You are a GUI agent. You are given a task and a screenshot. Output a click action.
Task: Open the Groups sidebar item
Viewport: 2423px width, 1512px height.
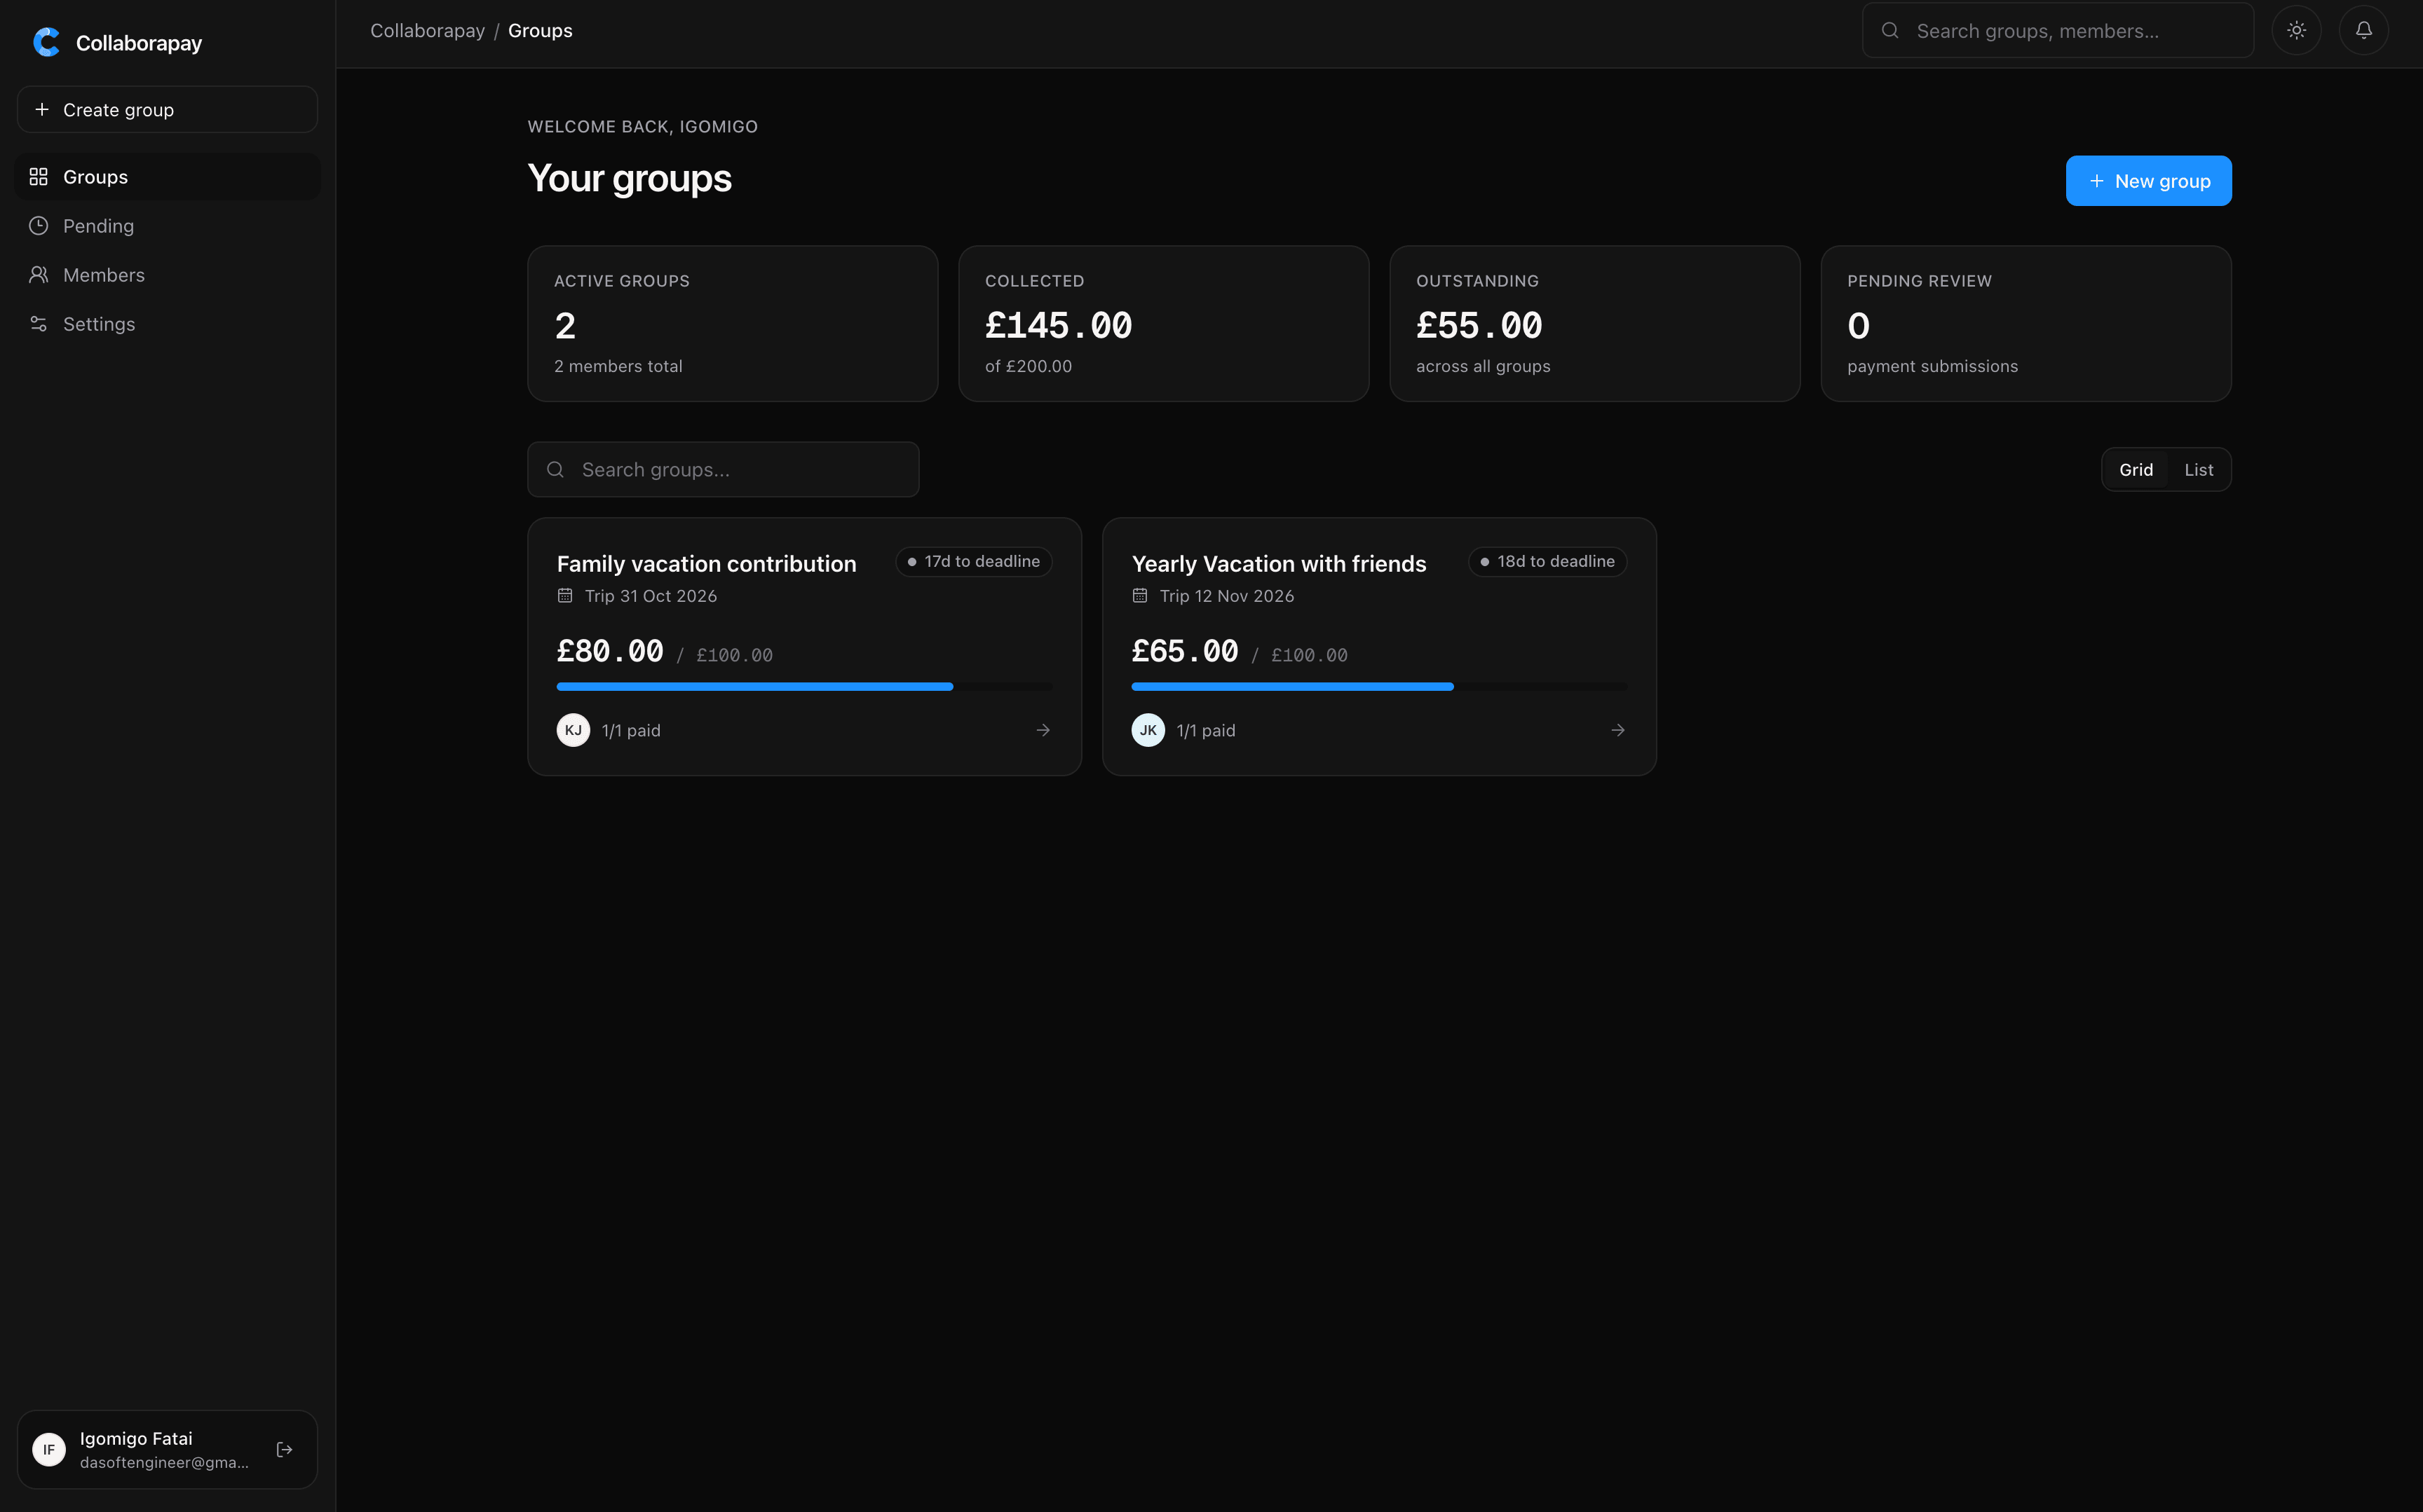coord(168,177)
